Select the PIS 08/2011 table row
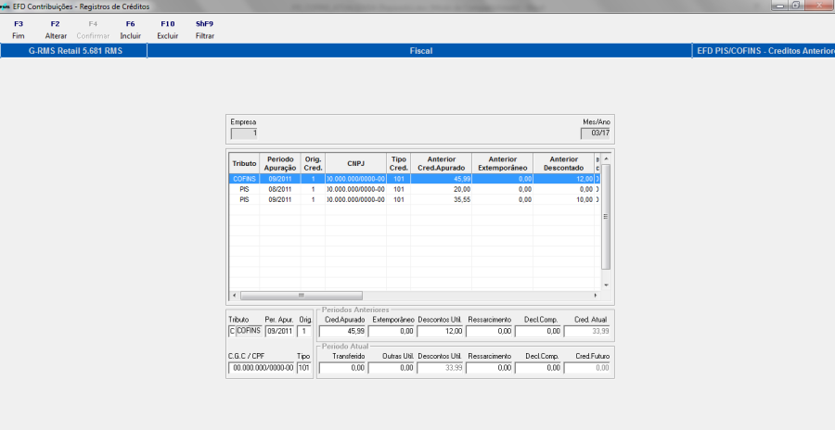The width and height of the screenshot is (835, 430). coord(415,189)
